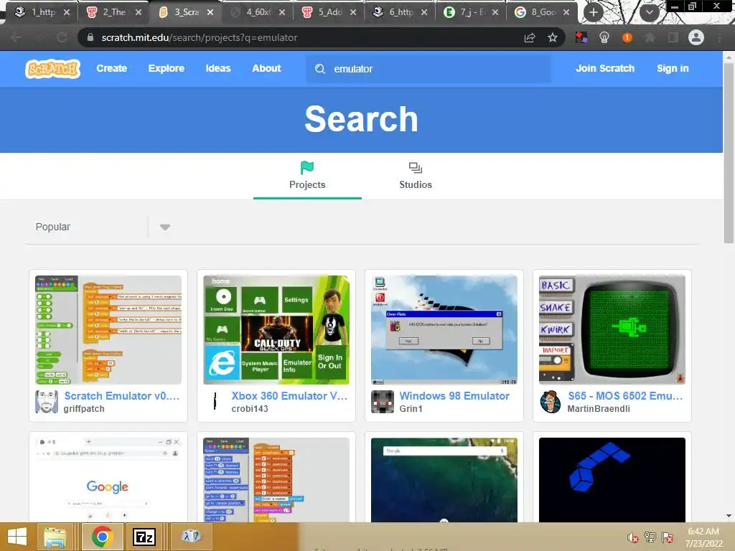Open a new browser tab
The height and width of the screenshot is (551, 735).
pyautogui.click(x=594, y=12)
